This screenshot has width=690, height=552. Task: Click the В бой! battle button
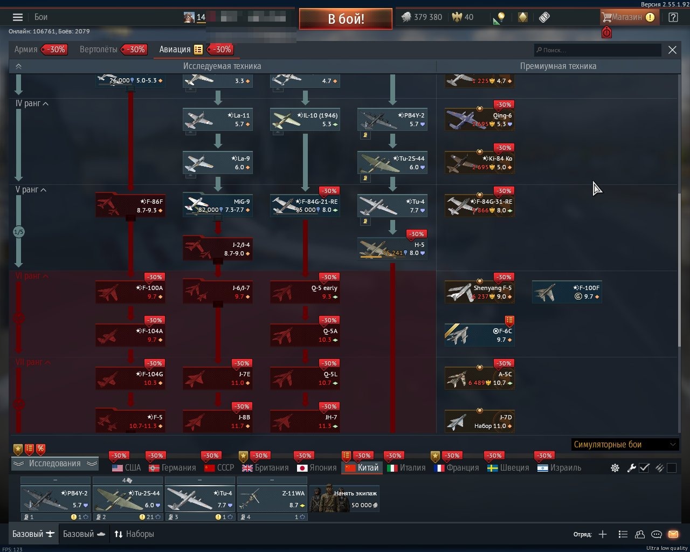[x=346, y=19]
